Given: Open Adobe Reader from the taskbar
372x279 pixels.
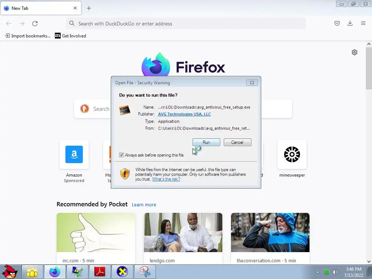Looking at the screenshot, I should tap(100, 272).
